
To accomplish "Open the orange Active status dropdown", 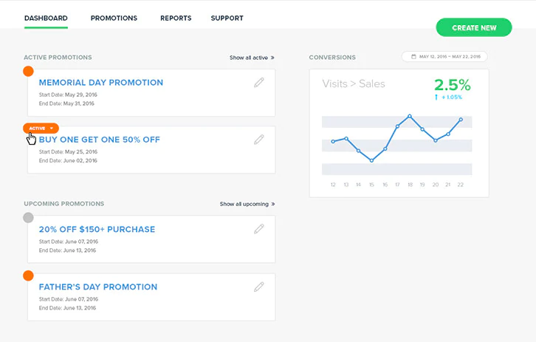I will pyautogui.click(x=41, y=129).
